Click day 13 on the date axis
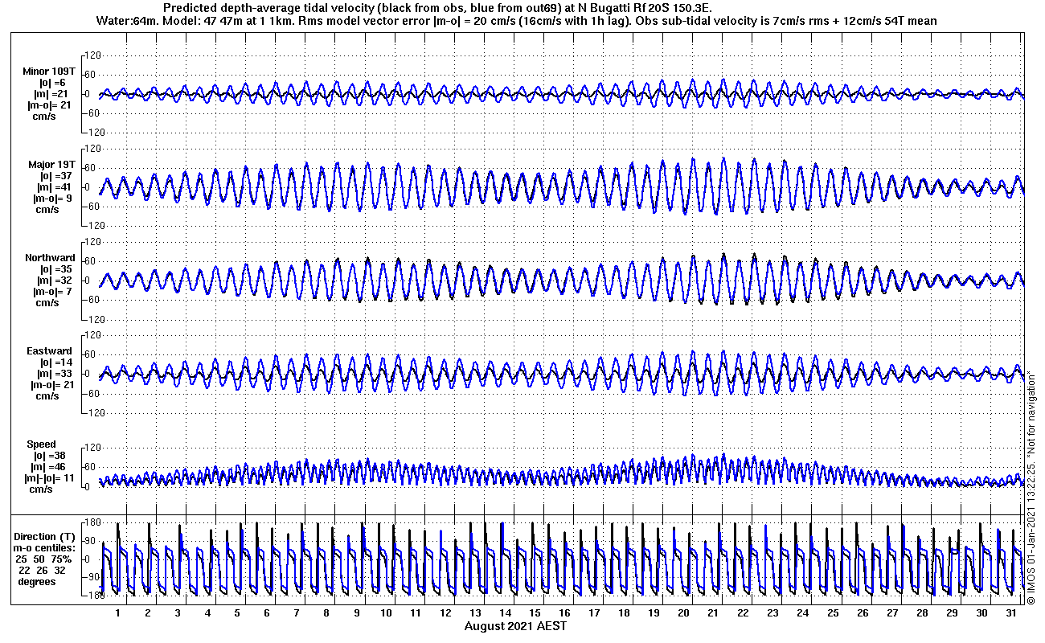Image resolution: width=1045 pixels, height=643 pixels. [475, 613]
